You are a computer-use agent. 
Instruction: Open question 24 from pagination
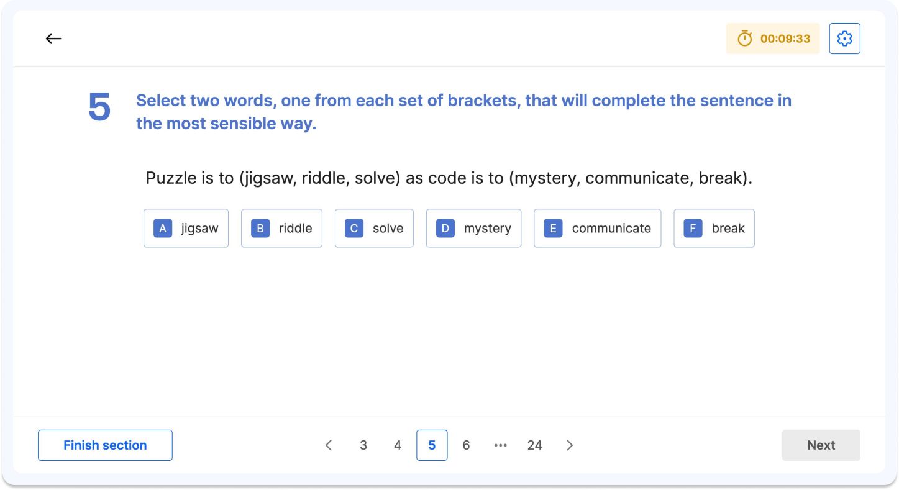point(535,445)
